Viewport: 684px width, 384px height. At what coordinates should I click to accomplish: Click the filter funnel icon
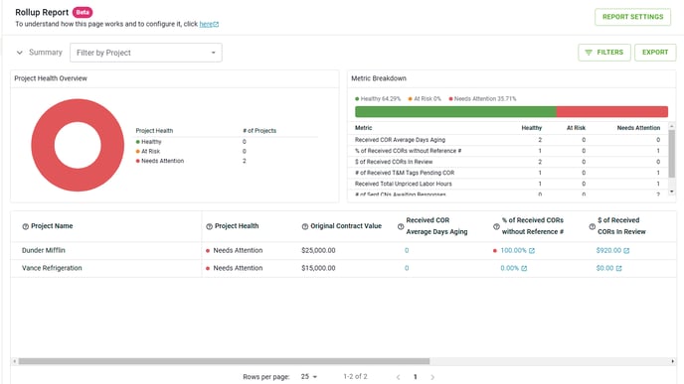tap(589, 53)
